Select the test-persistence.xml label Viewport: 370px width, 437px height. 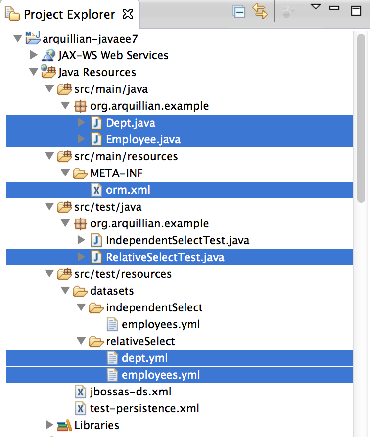[144, 408]
